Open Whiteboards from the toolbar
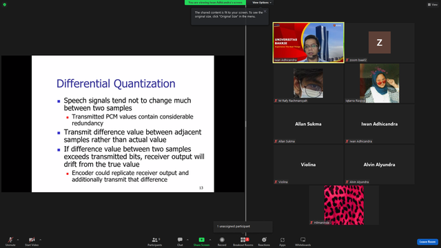 303,241
